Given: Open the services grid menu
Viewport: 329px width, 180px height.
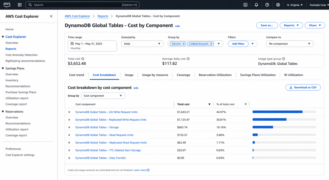Looking at the screenshot, I should 20,5.
